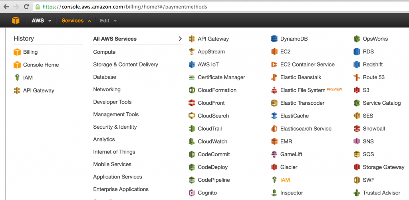Reload the page with refresh button

26,7
